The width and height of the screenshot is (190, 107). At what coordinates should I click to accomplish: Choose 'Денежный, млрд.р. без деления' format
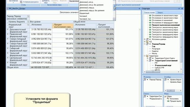(x=92, y=11)
